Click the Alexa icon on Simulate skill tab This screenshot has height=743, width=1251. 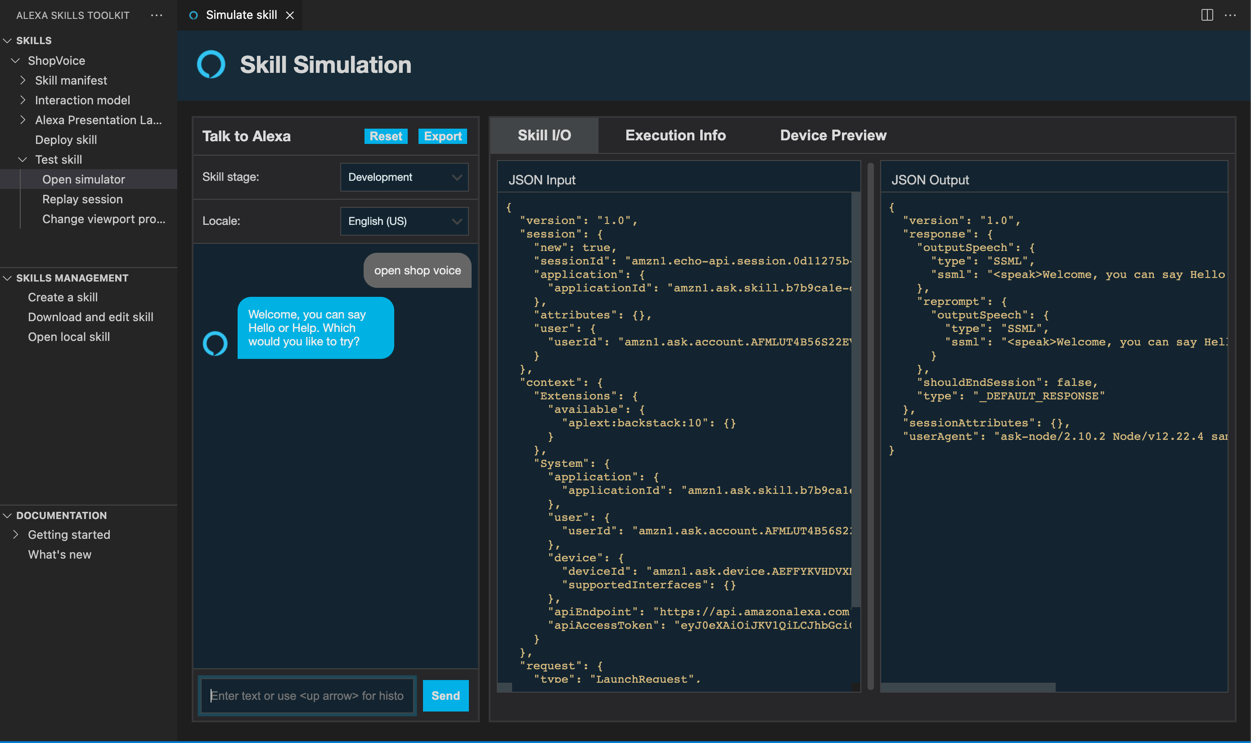coord(193,15)
